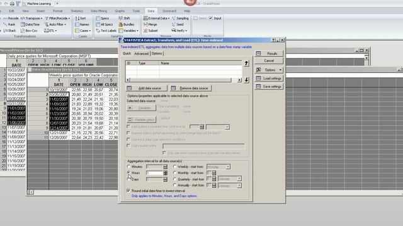The image size is (403, 226).
Task: Open the Graphs ribbon tab
Action: click(120, 11)
